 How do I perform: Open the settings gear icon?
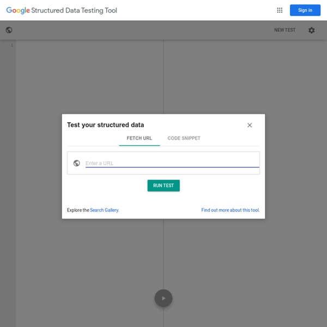click(311, 30)
